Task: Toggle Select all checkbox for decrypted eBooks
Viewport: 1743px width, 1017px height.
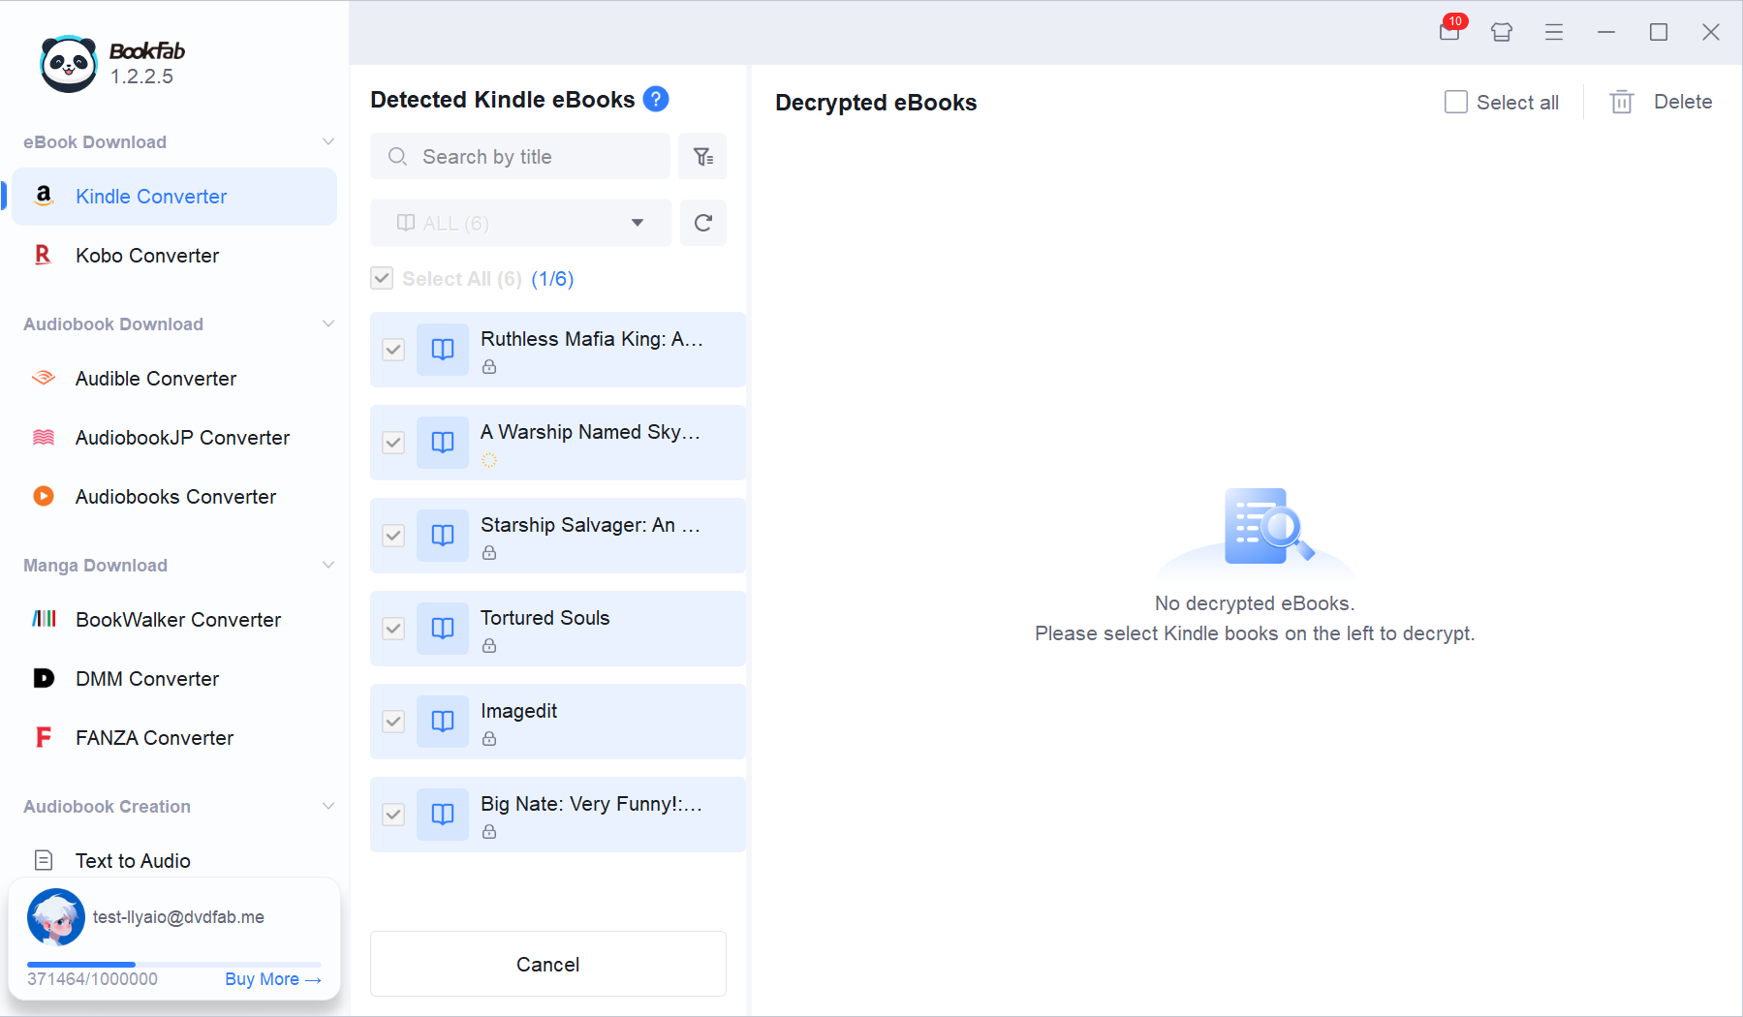Action: tap(1455, 102)
